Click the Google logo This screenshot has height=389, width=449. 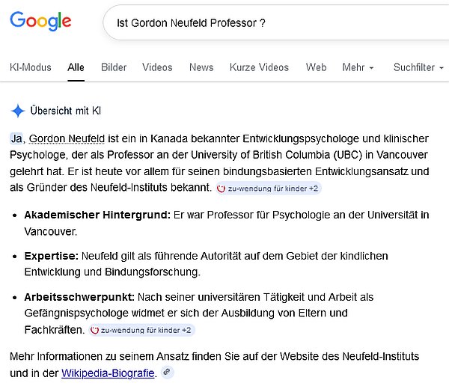(x=40, y=21)
